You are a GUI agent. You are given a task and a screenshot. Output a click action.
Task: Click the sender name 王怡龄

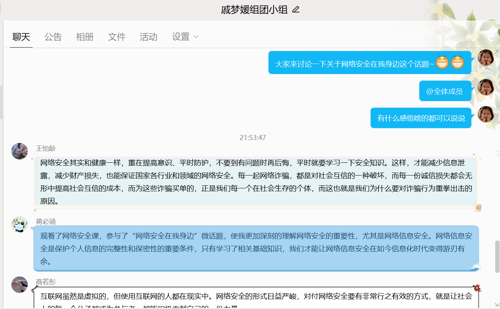pyautogui.click(x=46, y=148)
